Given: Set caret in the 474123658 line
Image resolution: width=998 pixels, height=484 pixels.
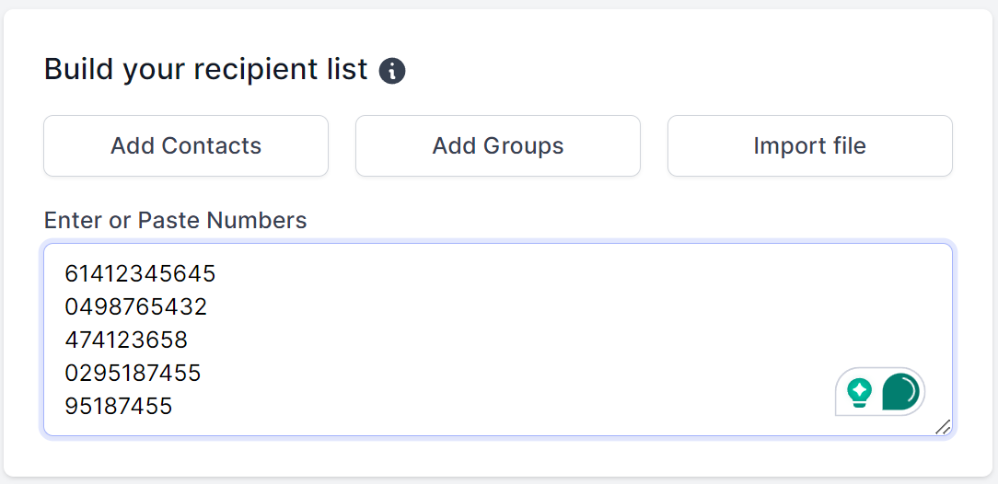Looking at the screenshot, I should pos(126,340).
